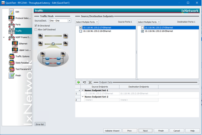Collapse the NGPF Frame Data tree node
Screen dimensions: 202x135
tap(4, 37)
